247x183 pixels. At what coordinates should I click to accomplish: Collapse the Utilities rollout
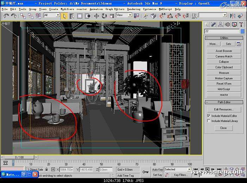tap(224, 38)
